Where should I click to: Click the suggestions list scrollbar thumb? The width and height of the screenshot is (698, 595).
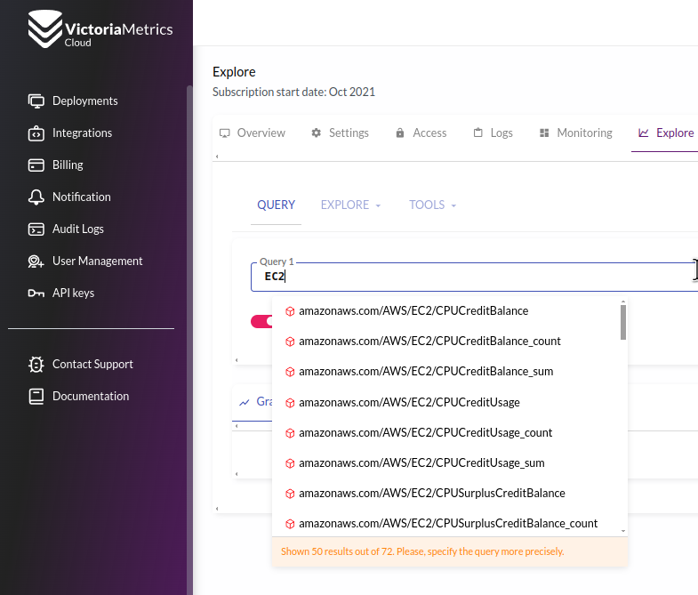[x=623, y=323]
